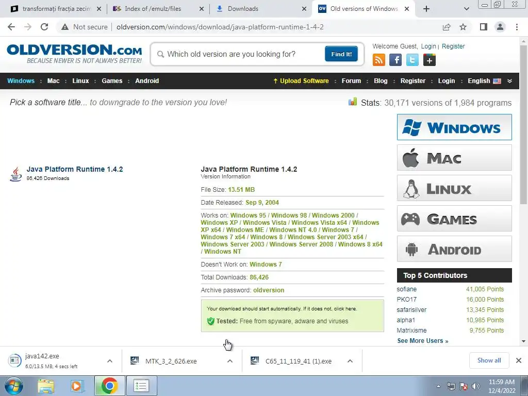Image resolution: width=528 pixels, height=396 pixels.
Task: Open the Action Center flag icon
Action: point(464,386)
